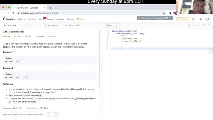Click the Accepted 187,328 stat

point(12,108)
